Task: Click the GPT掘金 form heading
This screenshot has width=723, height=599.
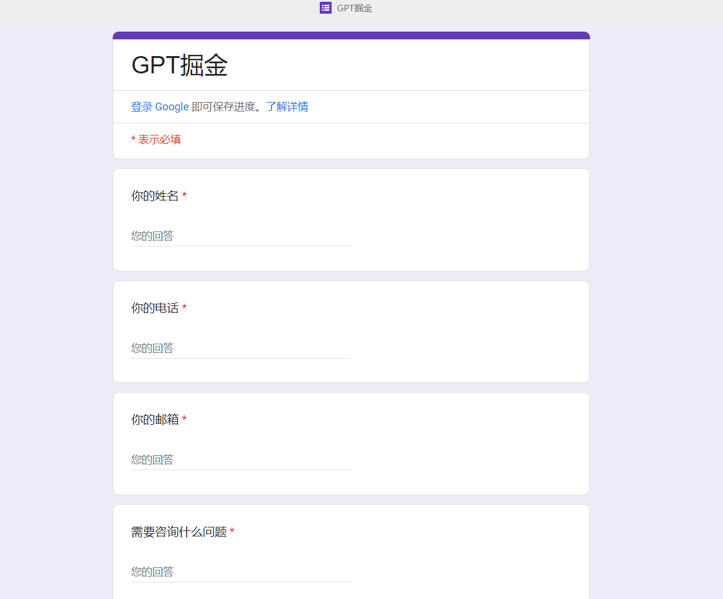Action: (x=180, y=65)
